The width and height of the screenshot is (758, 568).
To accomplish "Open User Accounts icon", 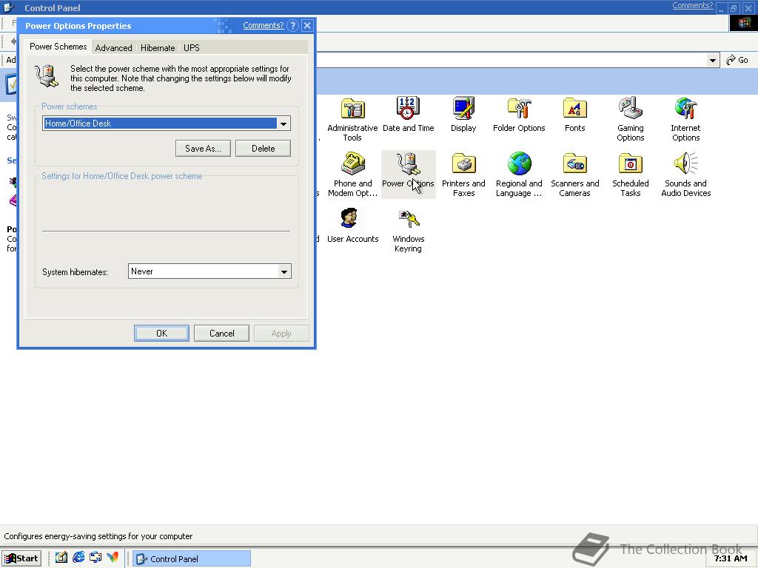I will pos(352,225).
